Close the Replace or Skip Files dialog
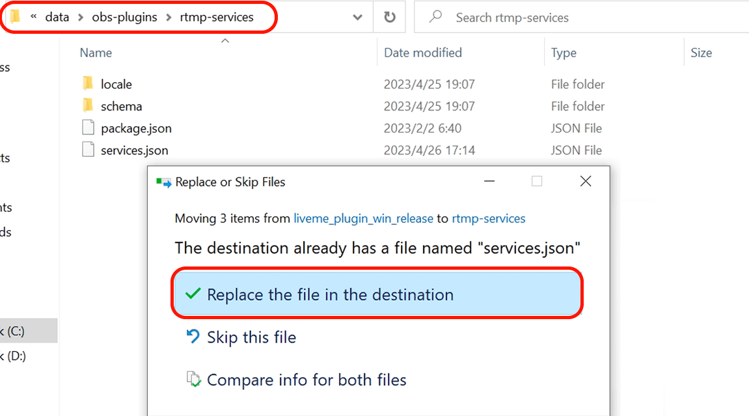 (585, 182)
